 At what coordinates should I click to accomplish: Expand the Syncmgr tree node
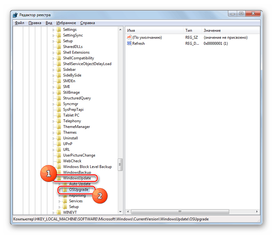[x=53, y=104]
